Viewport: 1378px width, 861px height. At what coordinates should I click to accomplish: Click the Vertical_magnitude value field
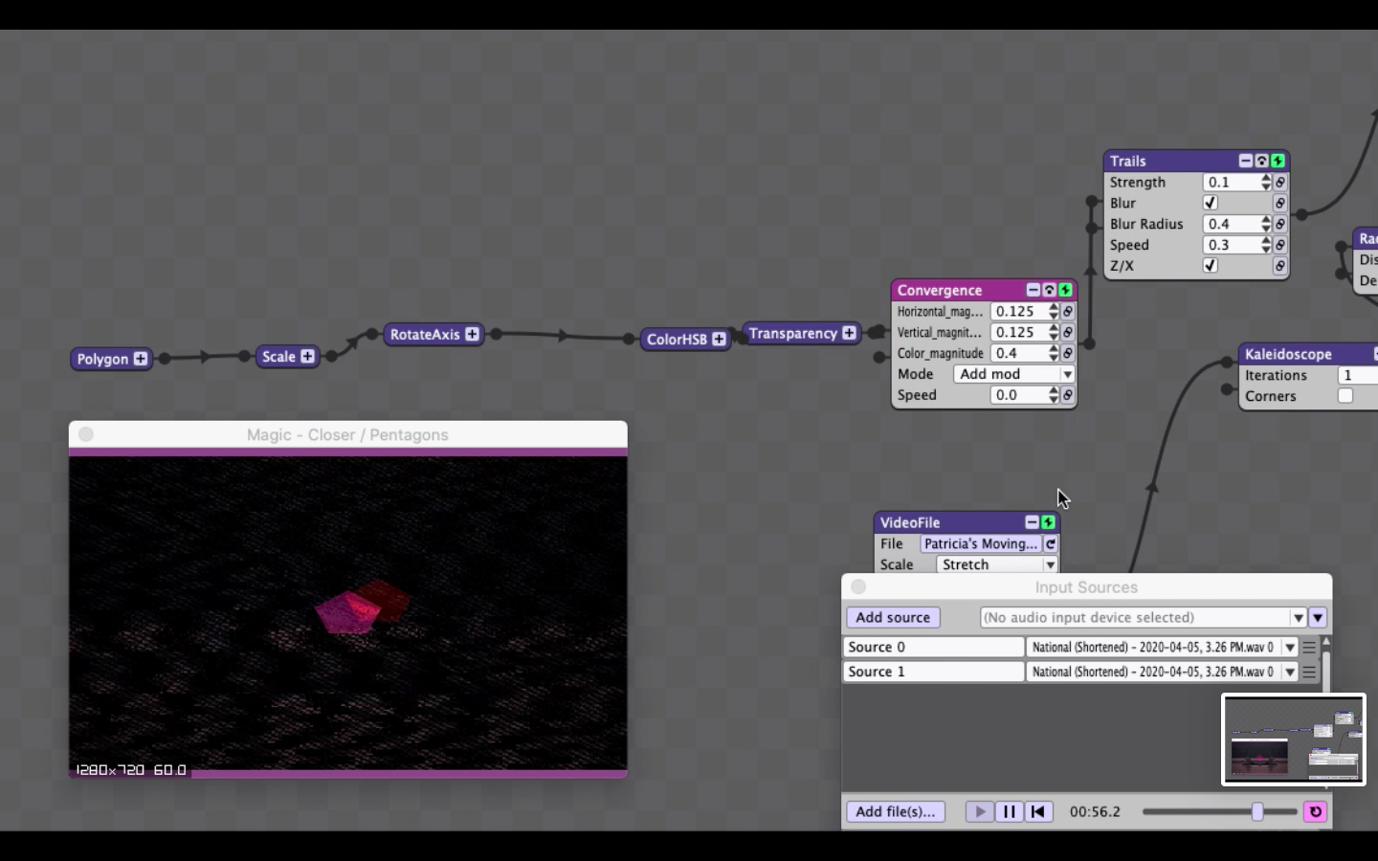tap(1019, 332)
